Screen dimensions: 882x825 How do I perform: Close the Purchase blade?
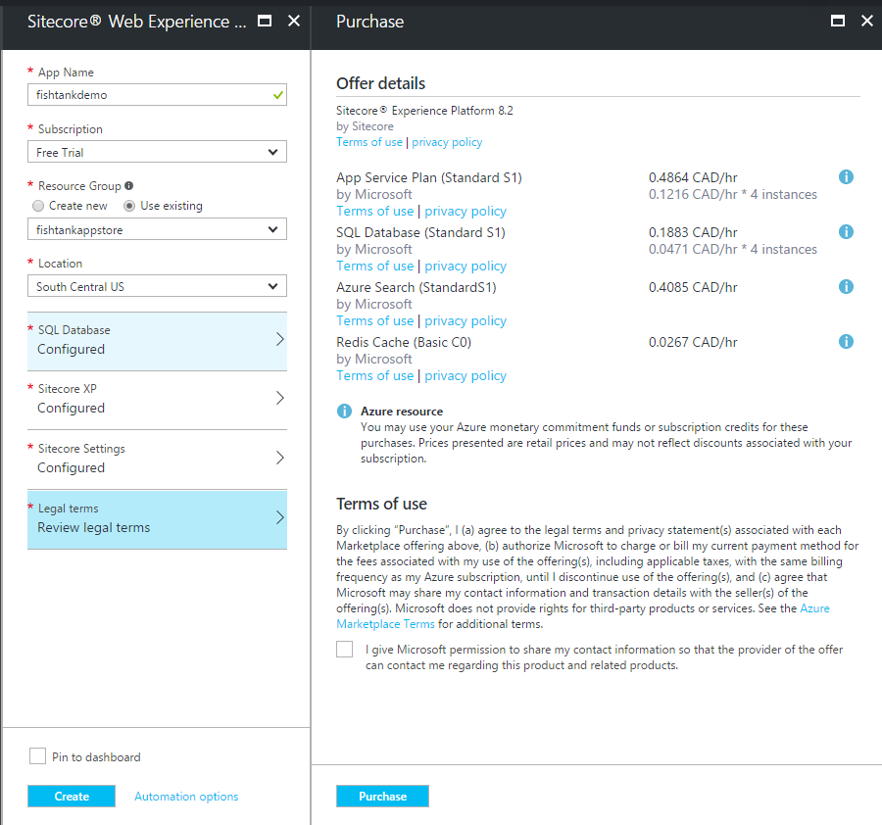867,22
